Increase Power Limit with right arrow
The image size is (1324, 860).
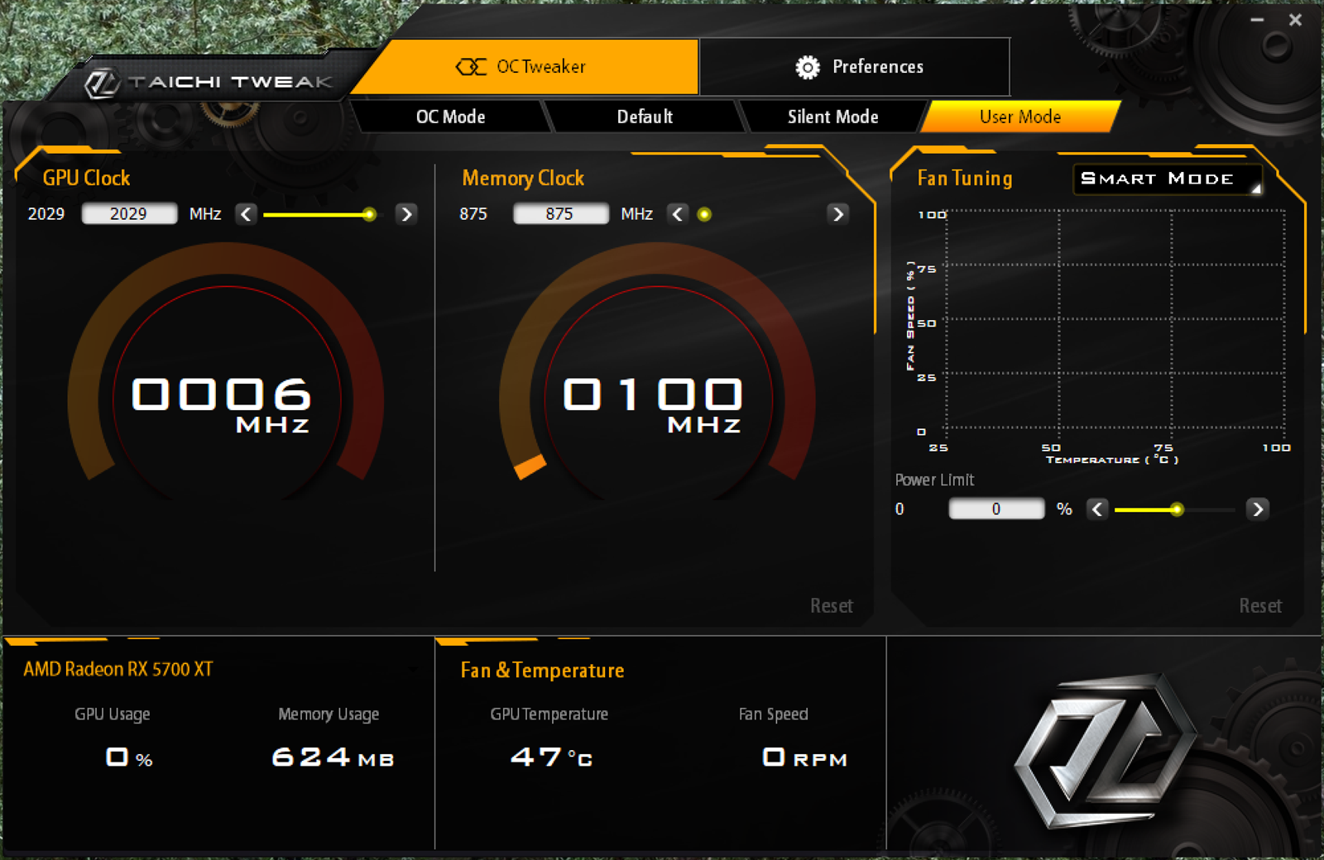(x=1258, y=509)
